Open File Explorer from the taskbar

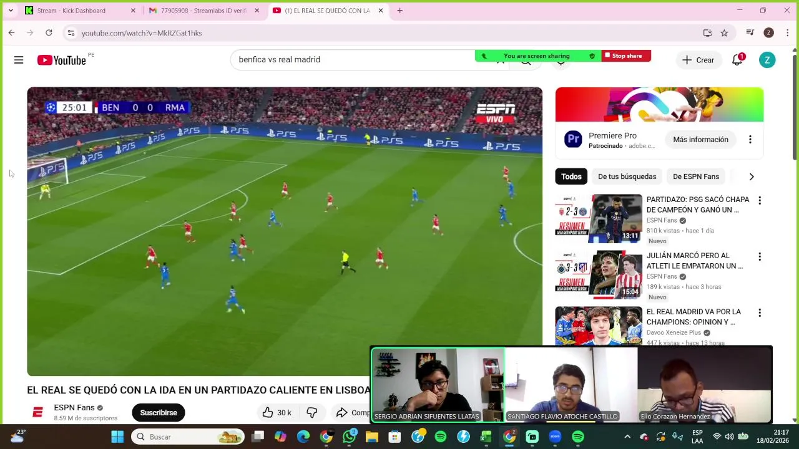(x=372, y=437)
